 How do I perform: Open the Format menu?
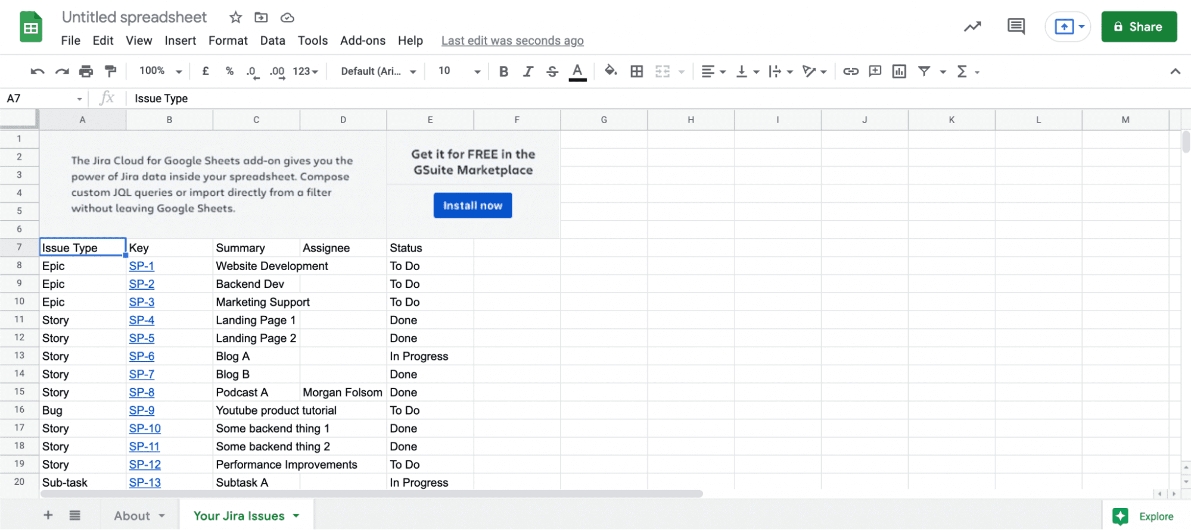[x=228, y=40]
